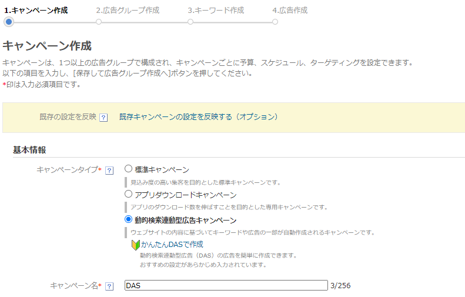Open 既存キャンペーンの設定を反映する（オプション） link
The image size is (465, 297).
(x=198, y=116)
